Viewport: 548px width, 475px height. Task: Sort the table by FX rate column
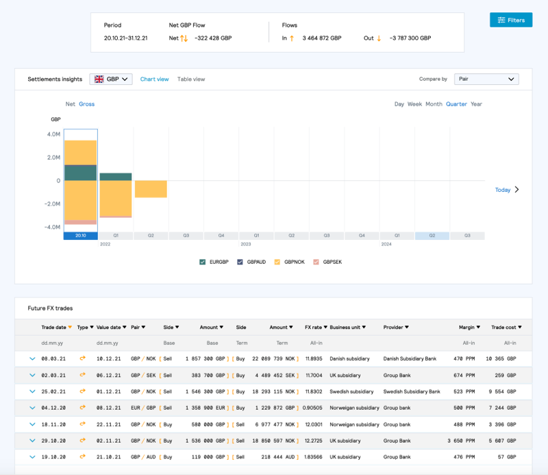click(x=315, y=327)
